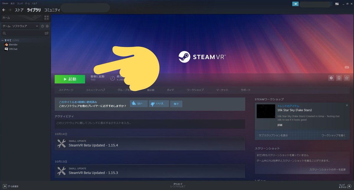Image resolution: width=354 pixels, height=190 pixels.
Task: Click スクリーンショットのキーを変更 link
Action: click(327, 170)
